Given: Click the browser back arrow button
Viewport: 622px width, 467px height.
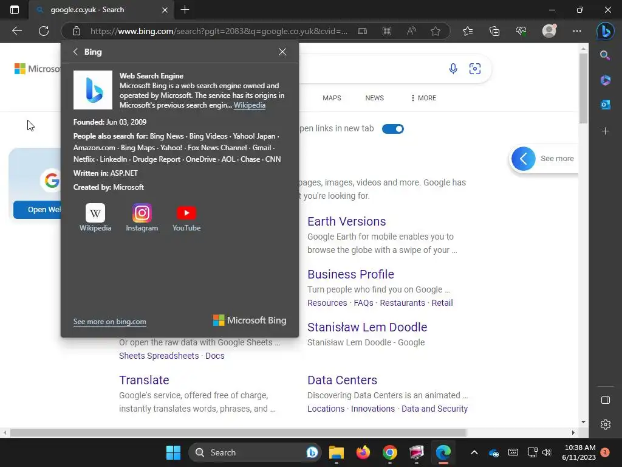Looking at the screenshot, I should click(16, 31).
